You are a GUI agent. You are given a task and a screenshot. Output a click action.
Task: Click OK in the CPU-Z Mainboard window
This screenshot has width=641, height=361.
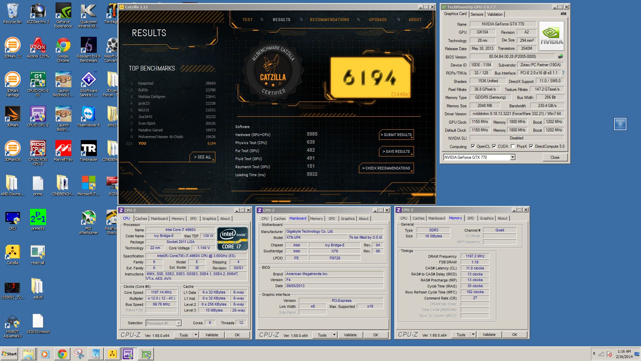point(376,335)
